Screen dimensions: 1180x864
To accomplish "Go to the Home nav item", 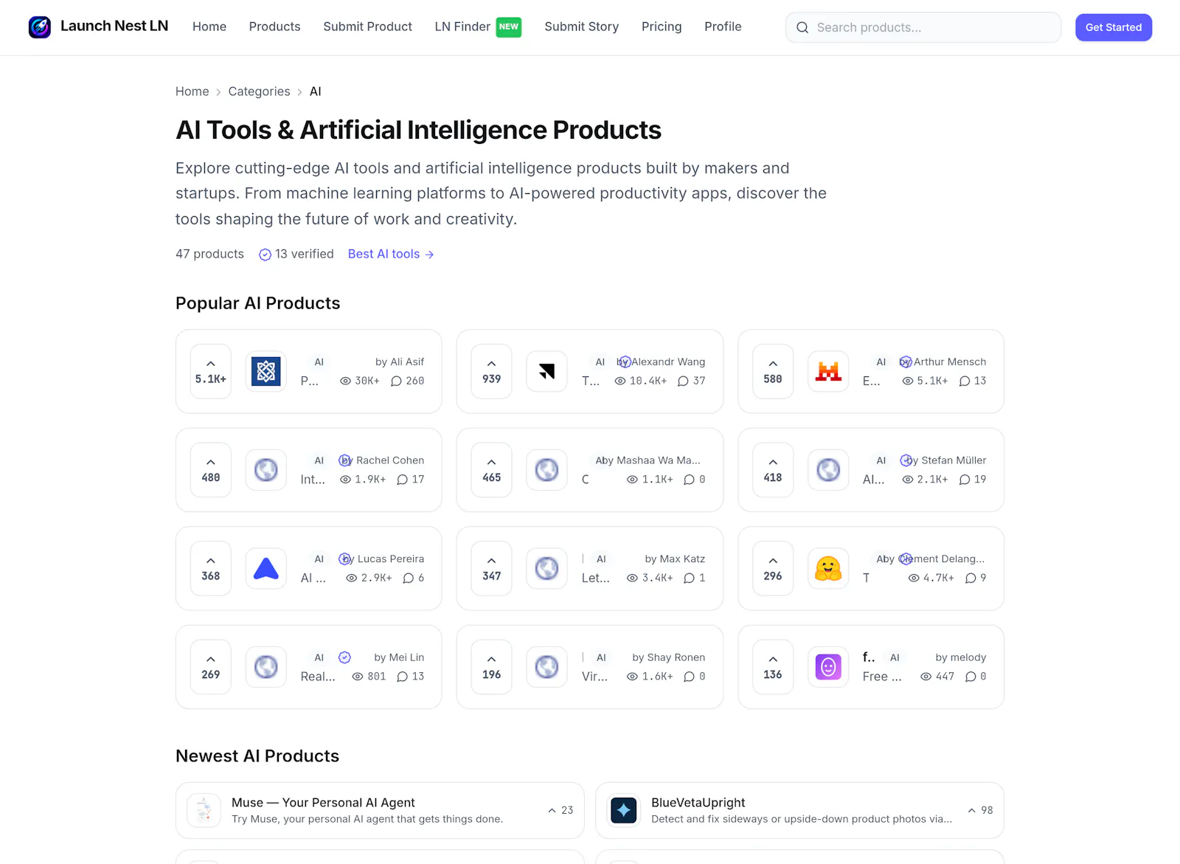I will click(x=209, y=27).
